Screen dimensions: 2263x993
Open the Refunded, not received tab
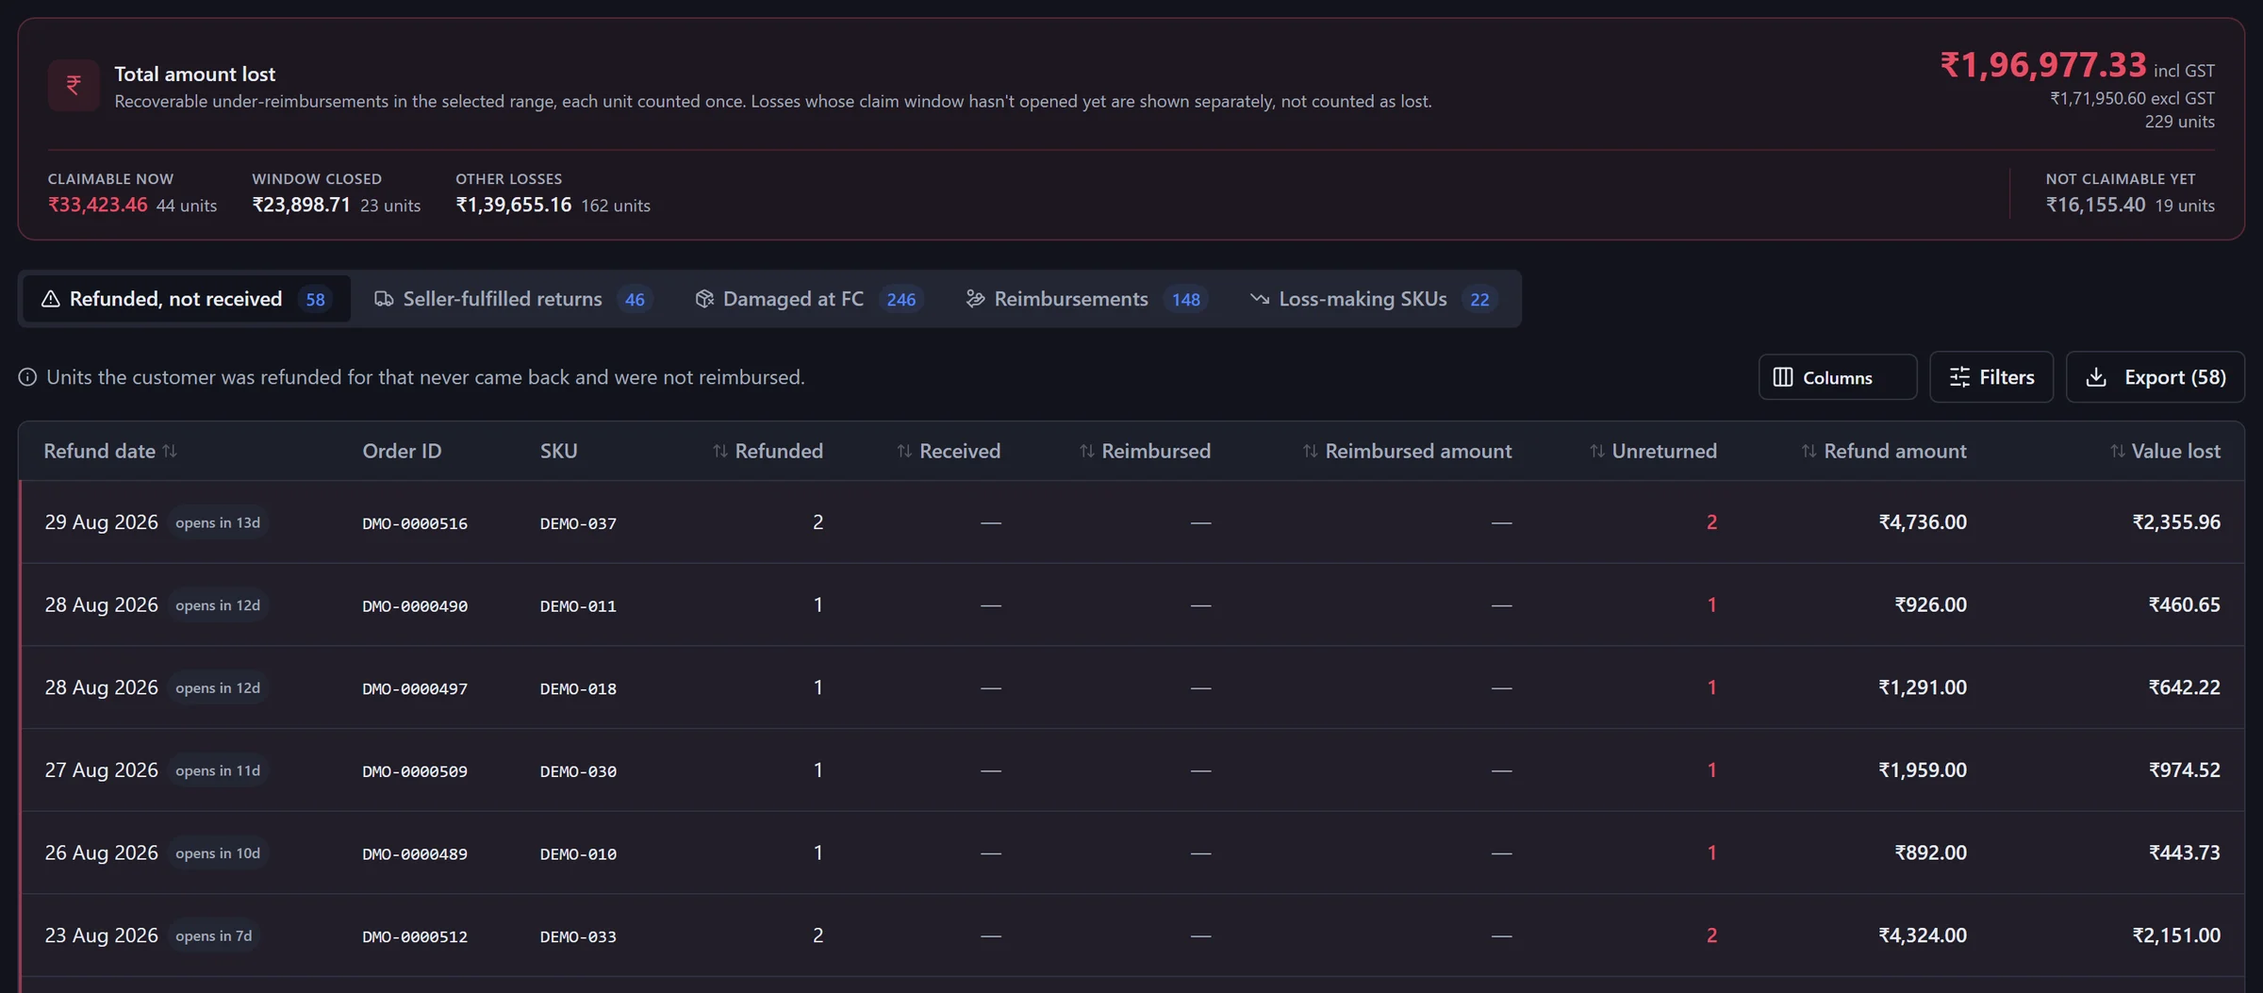pyautogui.click(x=187, y=299)
